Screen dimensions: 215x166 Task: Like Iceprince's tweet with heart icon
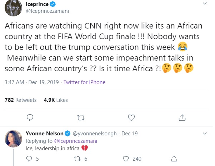131,117
